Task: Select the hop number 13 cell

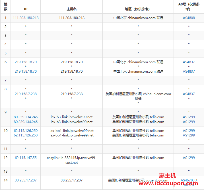Action: click(5, 171)
